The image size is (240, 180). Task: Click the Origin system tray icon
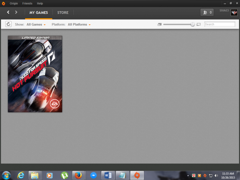(205, 176)
